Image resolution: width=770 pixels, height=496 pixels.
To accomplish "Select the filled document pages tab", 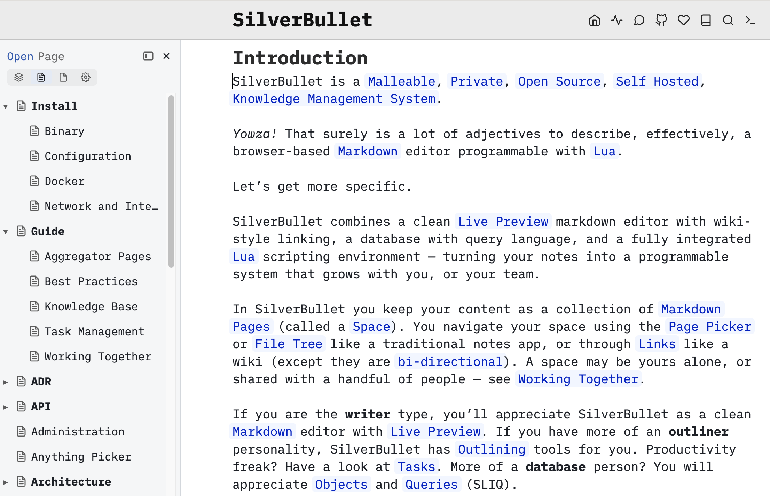I will tap(41, 77).
